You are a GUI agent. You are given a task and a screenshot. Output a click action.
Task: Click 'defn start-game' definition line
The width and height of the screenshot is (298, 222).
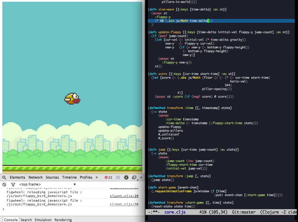coord(173,187)
